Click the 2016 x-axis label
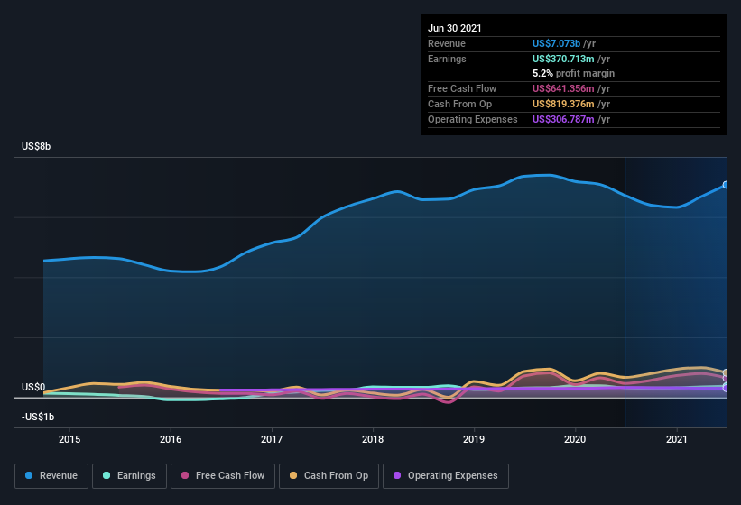 (x=171, y=439)
